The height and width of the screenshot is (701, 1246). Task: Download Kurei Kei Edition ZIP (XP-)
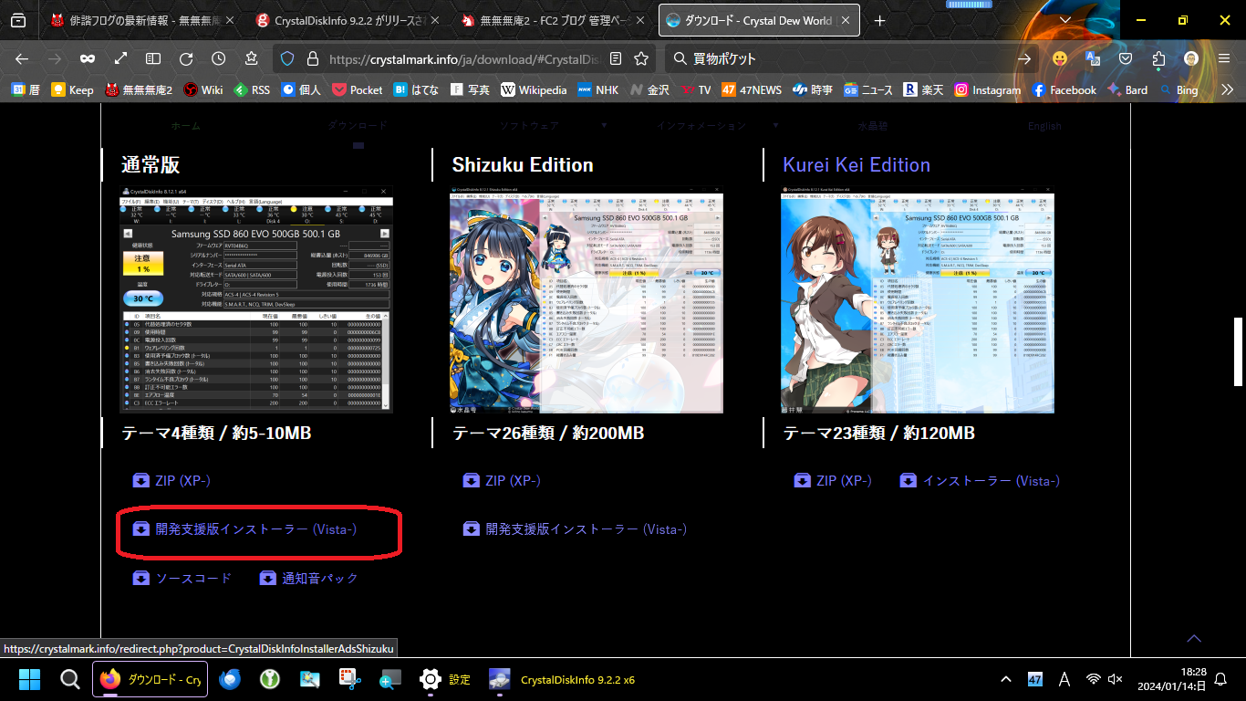(x=833, y=480)
